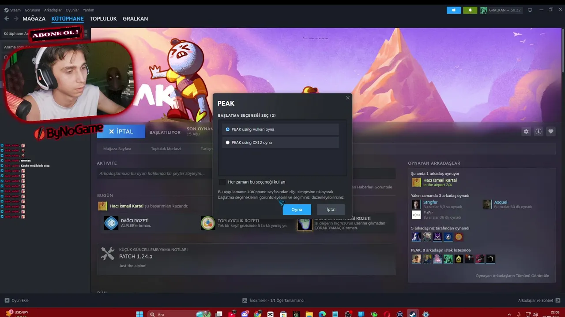This screenshot has height=317, width=565.
Task: Close the PEAK launch options dialog
Action: click(x=348, y=98)
